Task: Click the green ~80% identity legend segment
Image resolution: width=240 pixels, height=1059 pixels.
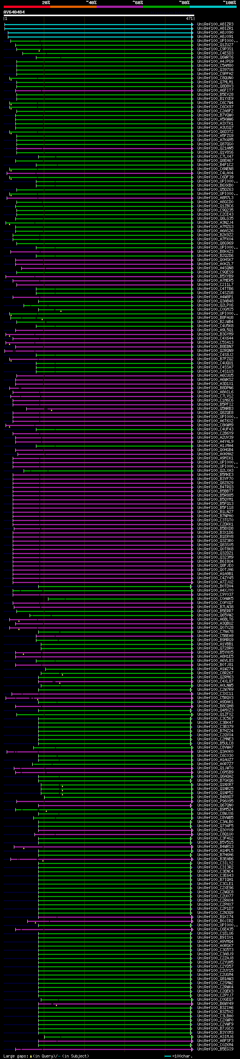Action: click(166, 7)
